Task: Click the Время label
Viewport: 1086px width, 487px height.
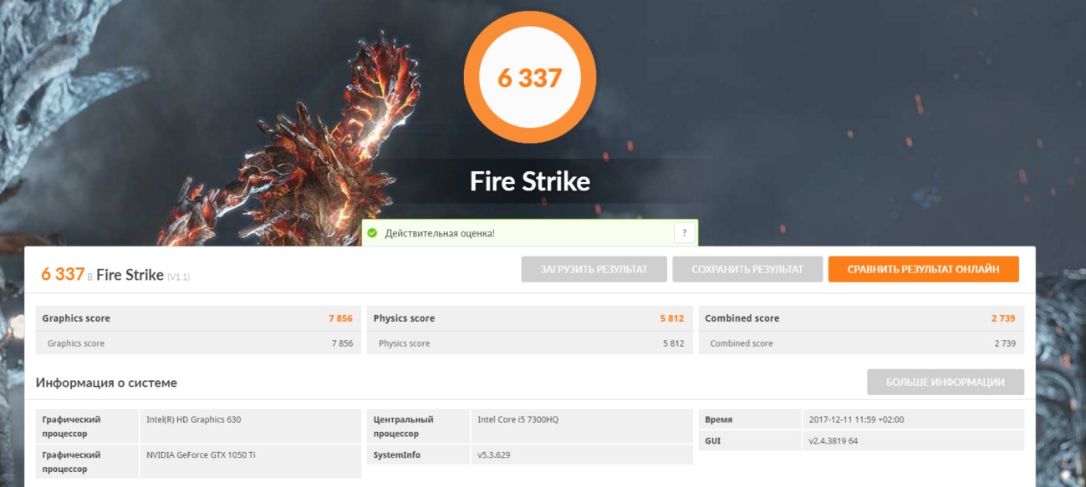Action: pyautogui.click(x=718, y=419)
